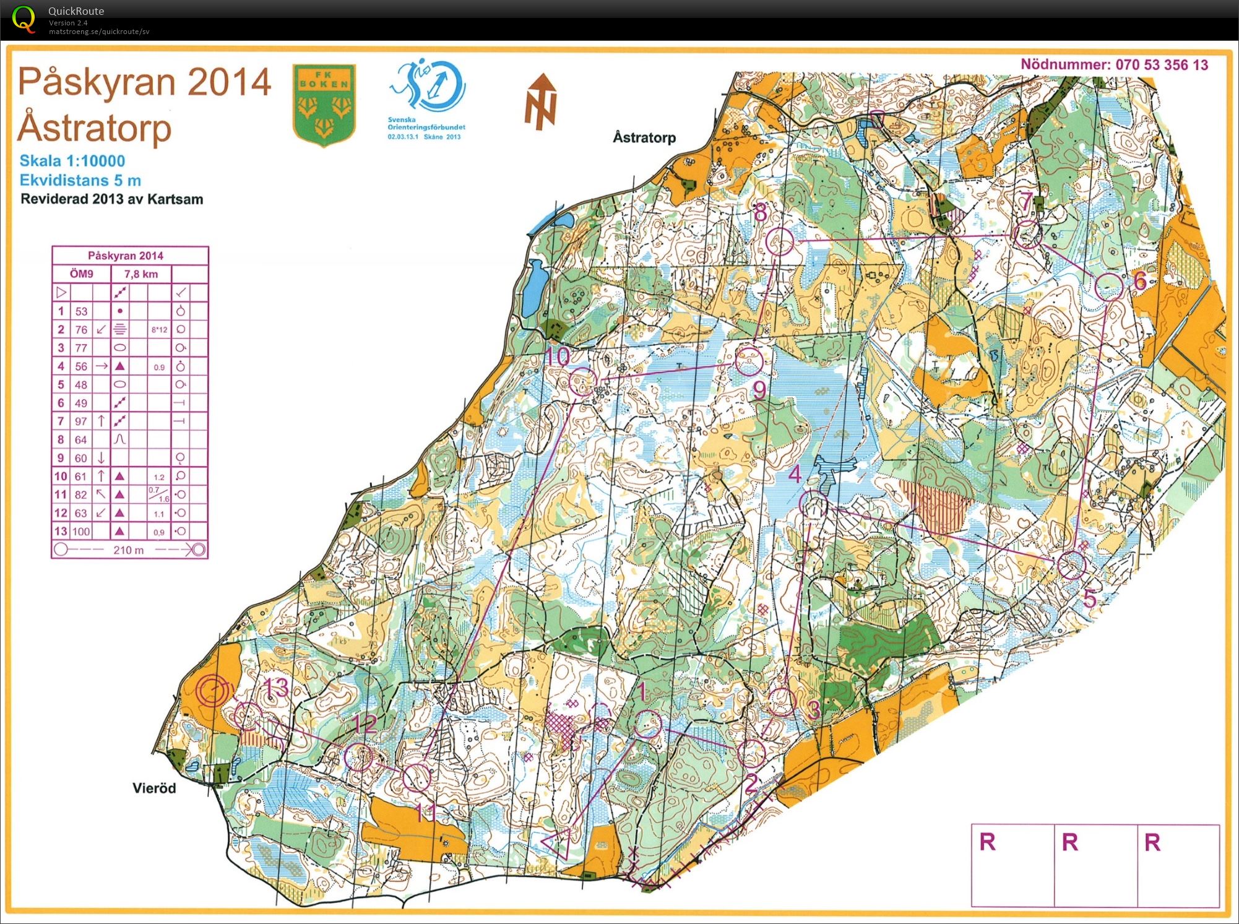Click the QuickRoute Q logo icon
The height and width of the screenshot is (924, 1239).
point(24,19)
